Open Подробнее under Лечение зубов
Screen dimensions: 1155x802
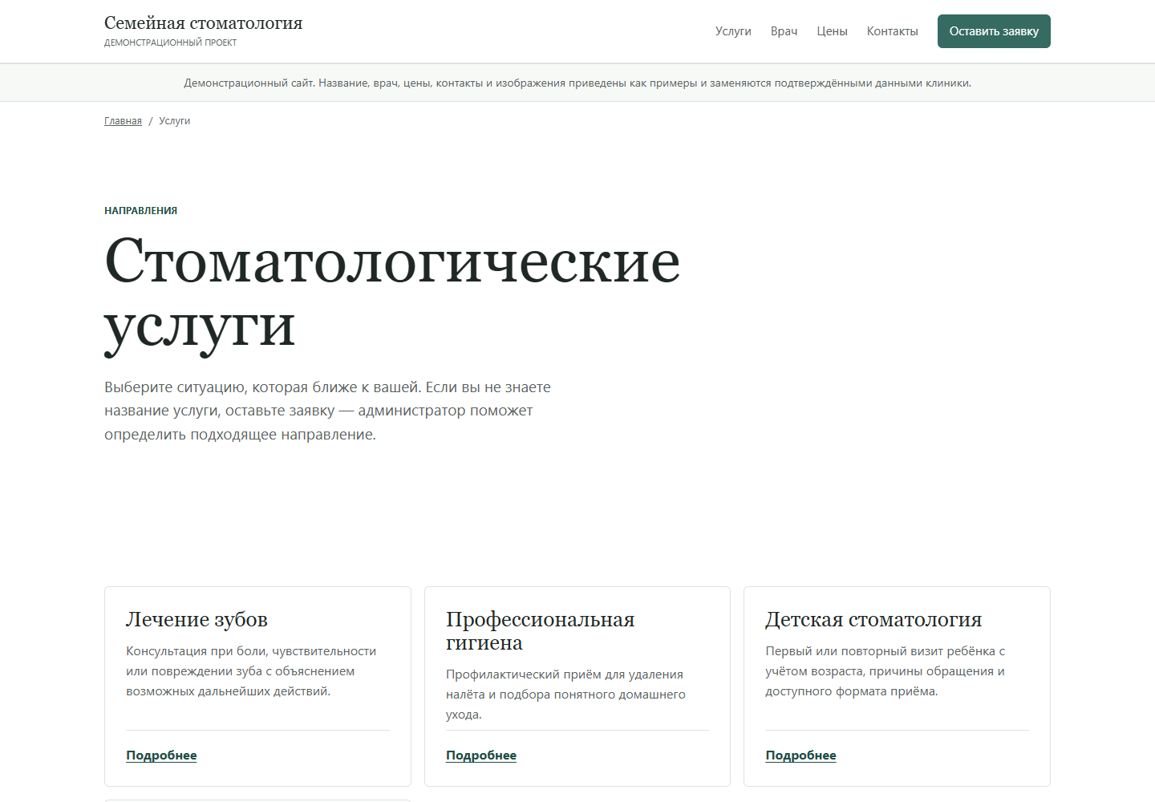click(161, 755)
